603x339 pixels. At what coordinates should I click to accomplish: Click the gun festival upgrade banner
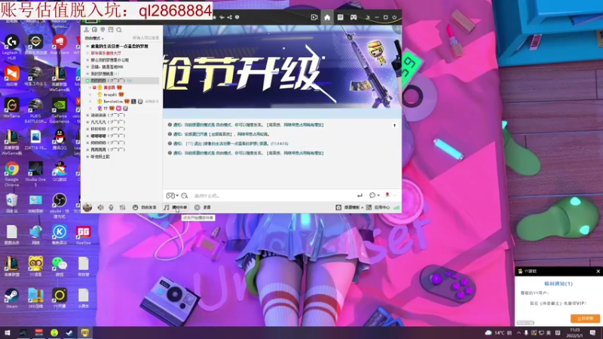282,66
